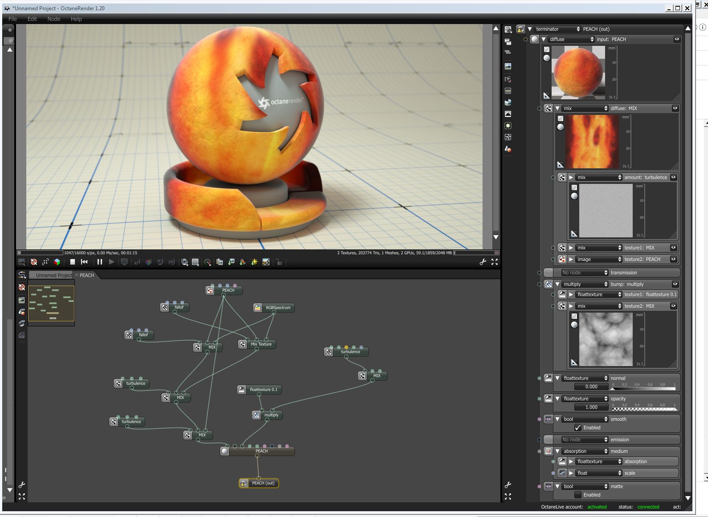Viewport: 708px width, 517px height.
Task: Click the PEACH image texture node at top
Action: tap(224, 290)
